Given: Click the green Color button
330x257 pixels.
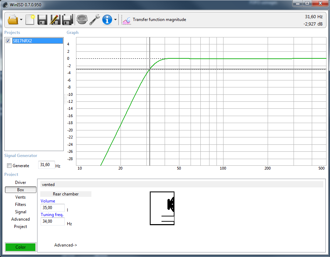Looking at the screenshot, I should tap(20, 247).
